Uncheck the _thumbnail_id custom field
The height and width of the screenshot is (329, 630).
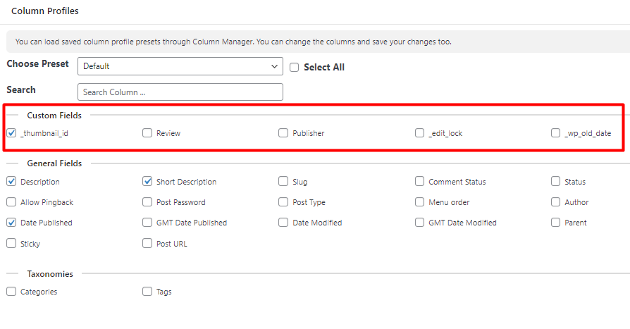[11, 133]
